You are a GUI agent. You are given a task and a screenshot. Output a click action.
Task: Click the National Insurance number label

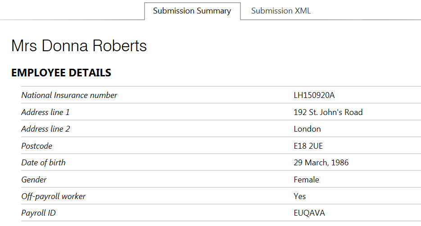point(69,95)
